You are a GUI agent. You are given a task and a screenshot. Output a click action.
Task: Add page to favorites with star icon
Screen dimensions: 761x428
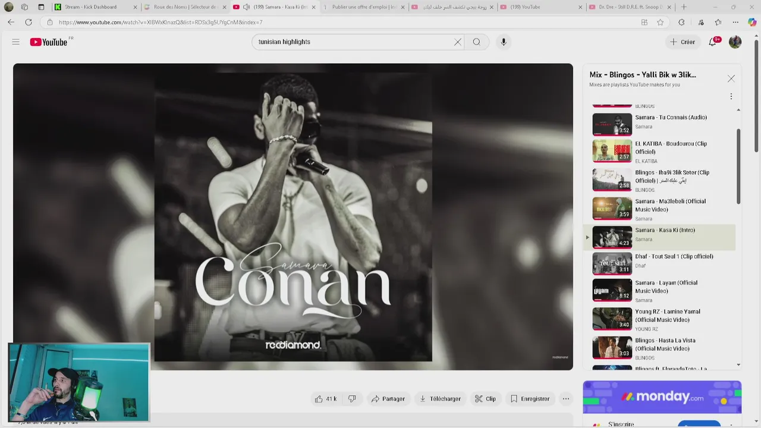point(660,22)
